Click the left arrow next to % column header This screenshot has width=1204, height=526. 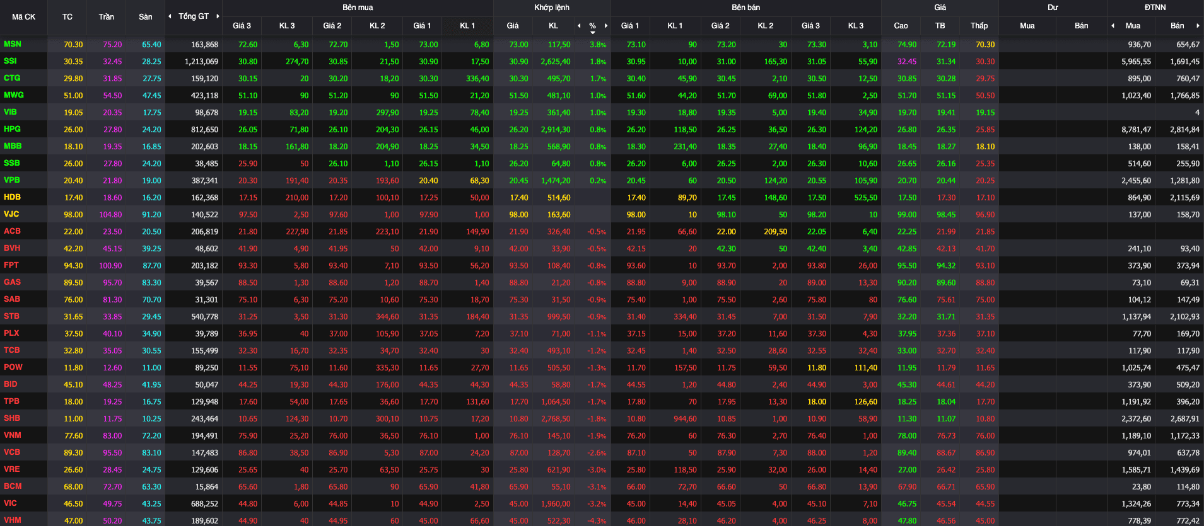579,26
